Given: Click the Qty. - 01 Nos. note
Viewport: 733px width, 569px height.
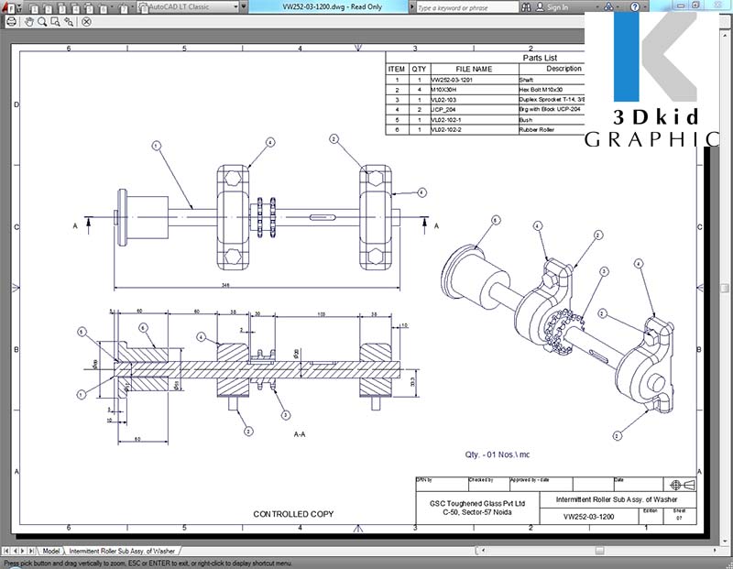Looking at the screenshot, I should 497,454.
